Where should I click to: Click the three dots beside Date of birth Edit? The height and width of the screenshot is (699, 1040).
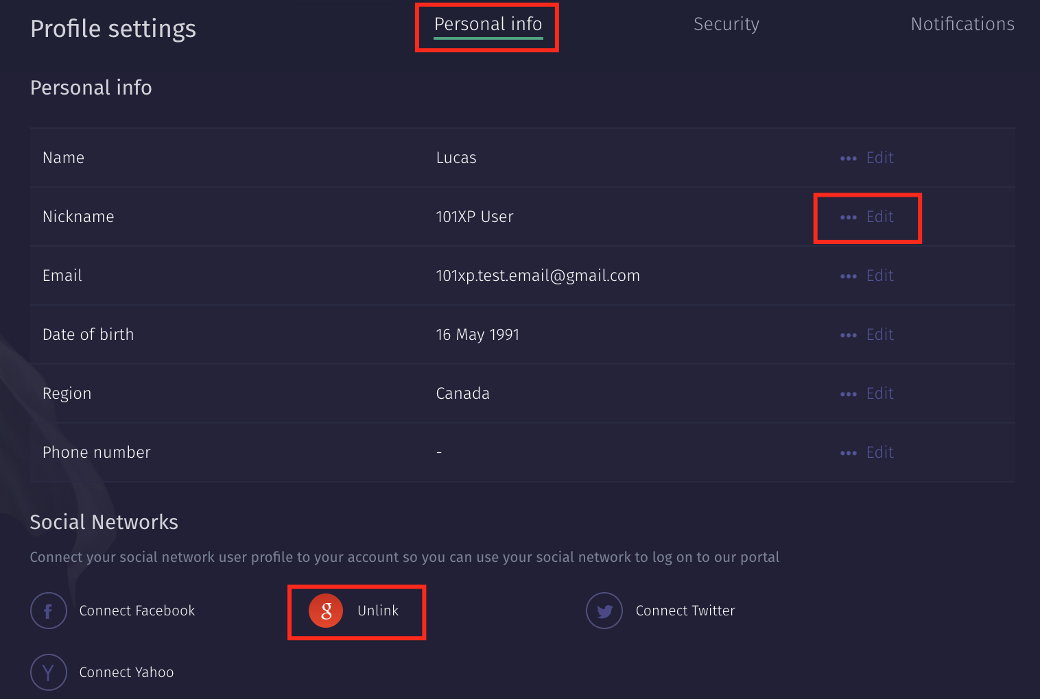click(x=849, y=335)
